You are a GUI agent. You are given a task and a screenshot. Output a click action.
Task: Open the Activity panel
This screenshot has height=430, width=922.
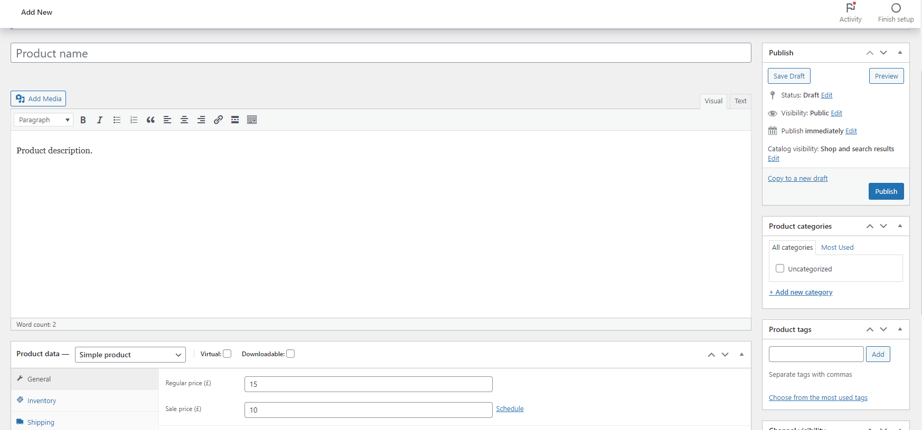851,13
